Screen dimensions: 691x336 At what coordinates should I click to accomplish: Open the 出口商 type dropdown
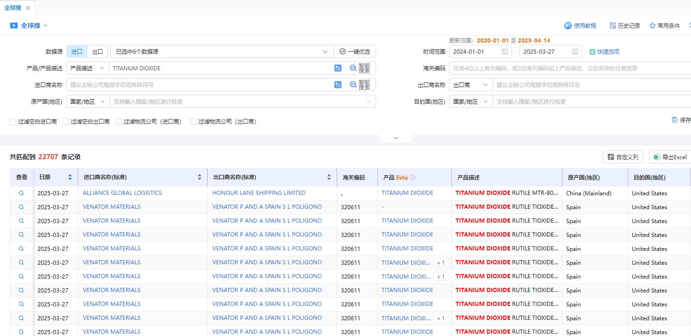click(x=471, y=85)
